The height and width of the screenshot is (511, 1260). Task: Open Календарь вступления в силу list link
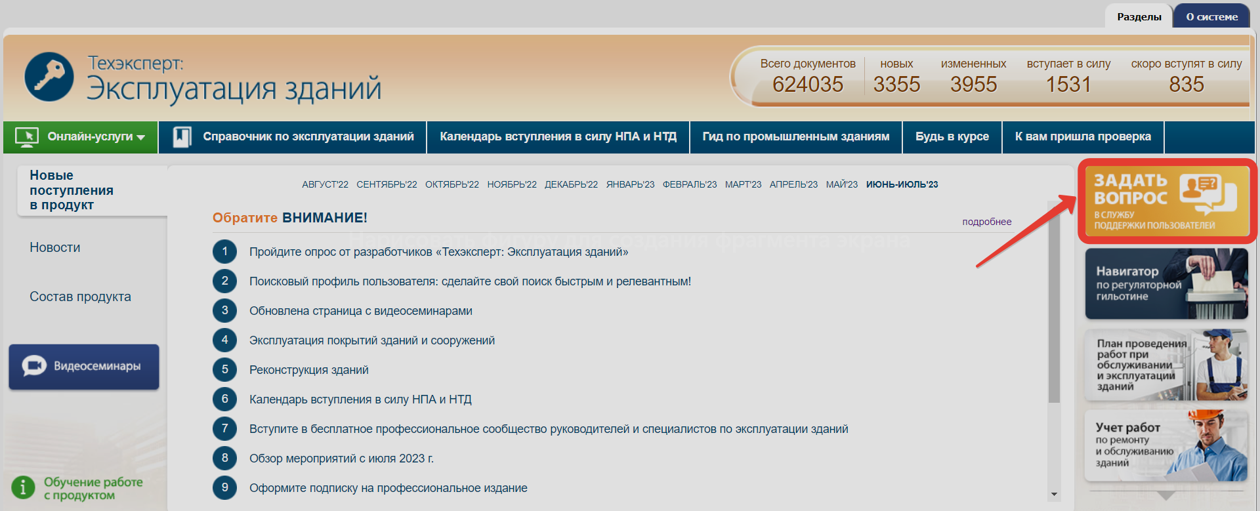pyautogui.click(x=360, y=399)
